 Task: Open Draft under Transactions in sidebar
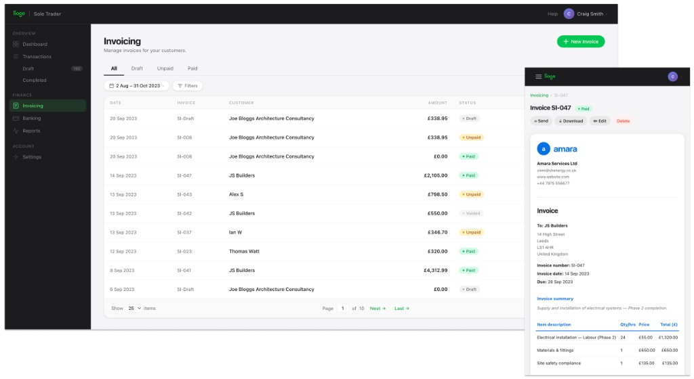tap(28, 68)
